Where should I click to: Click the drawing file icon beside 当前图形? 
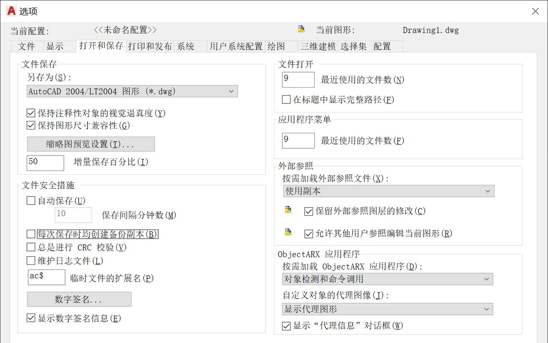coord(301,29)
